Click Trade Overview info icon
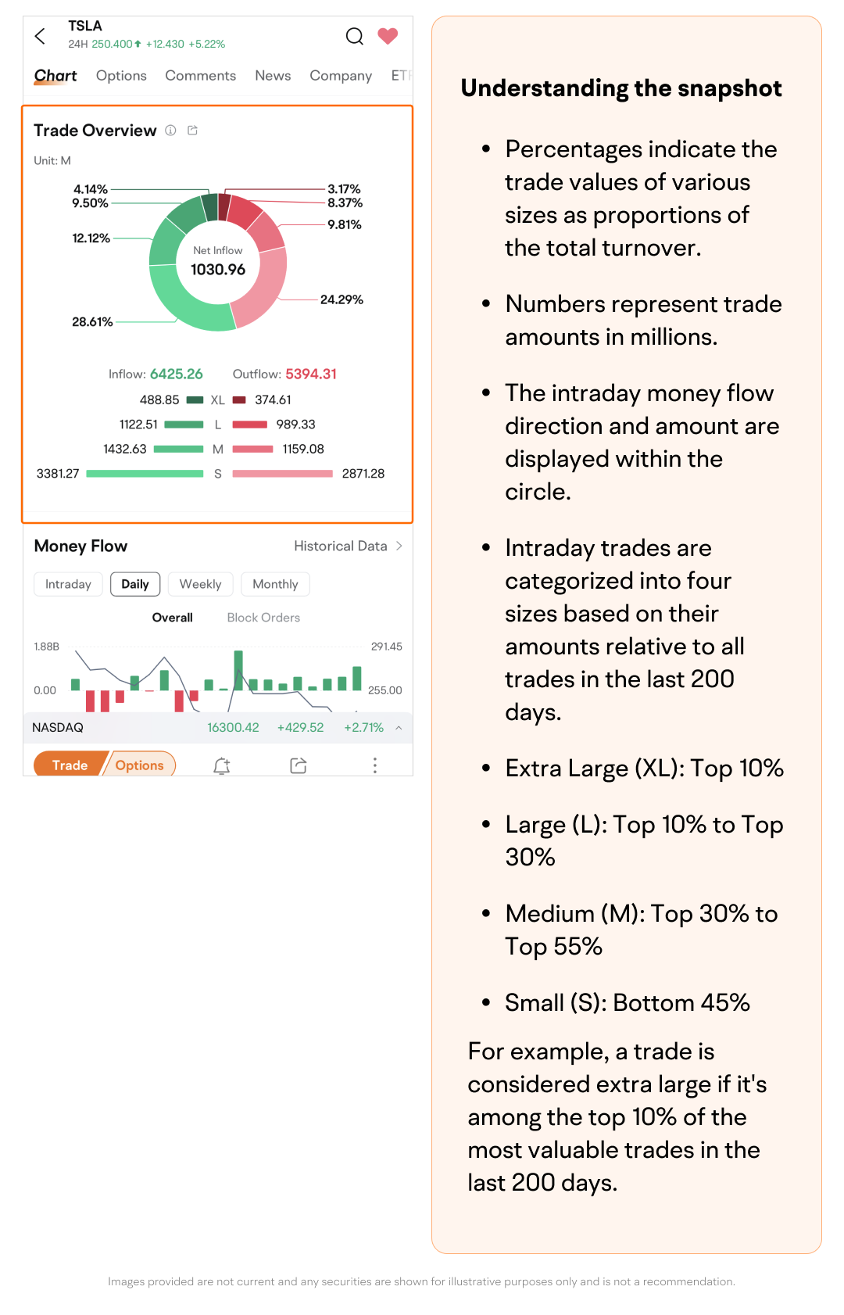The image size is (844, 1315). [x=170, y=131]
